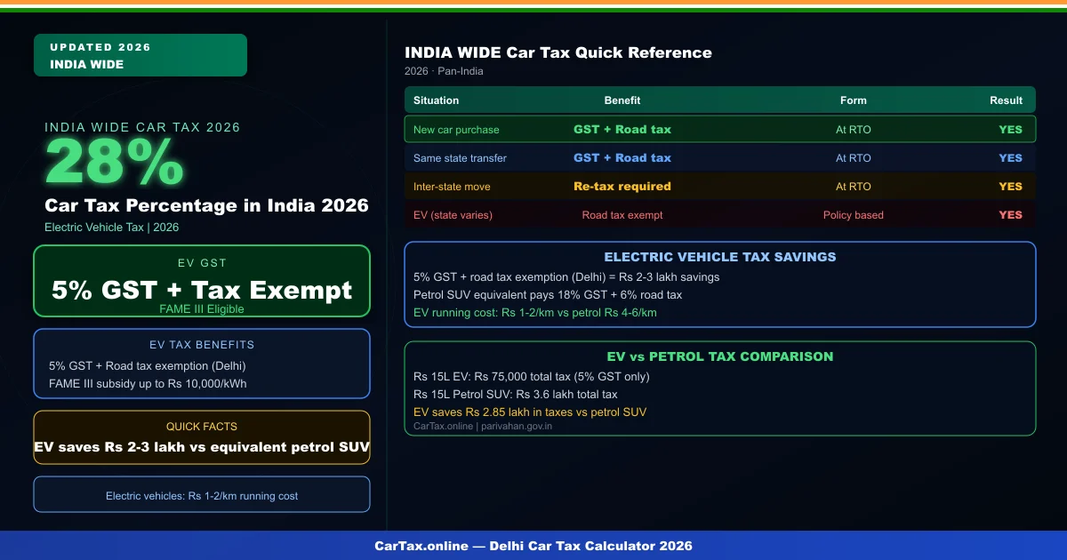Click 'At RTO' in Inter-state move row
Image resolution: width=1067 pixels, height=560 pixels.
[854, 187]
